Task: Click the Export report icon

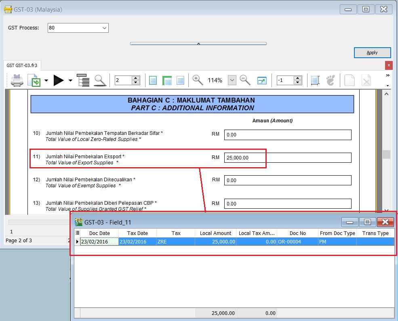Action: click(34, 80)
